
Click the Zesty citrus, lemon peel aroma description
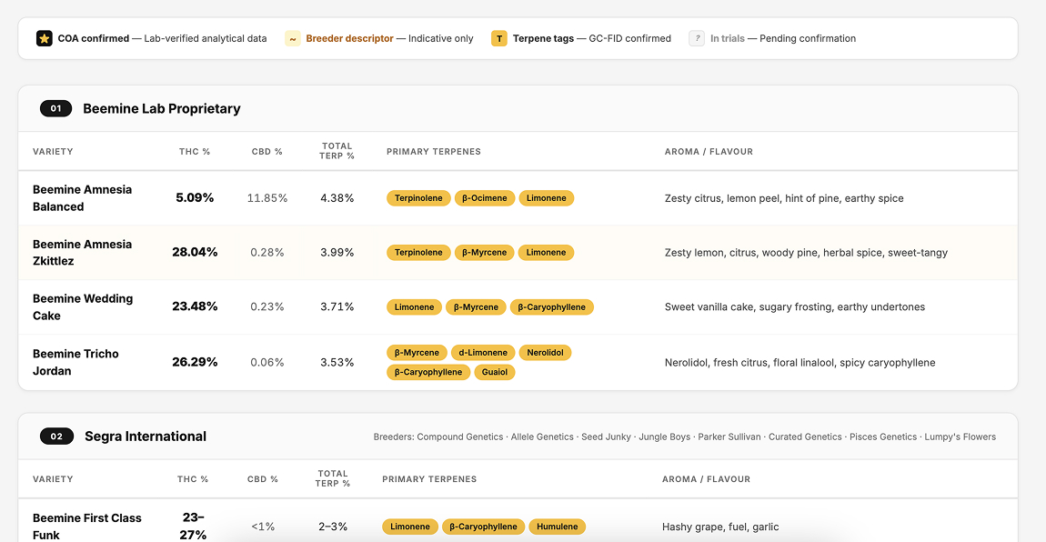click(x=784, y=198)
